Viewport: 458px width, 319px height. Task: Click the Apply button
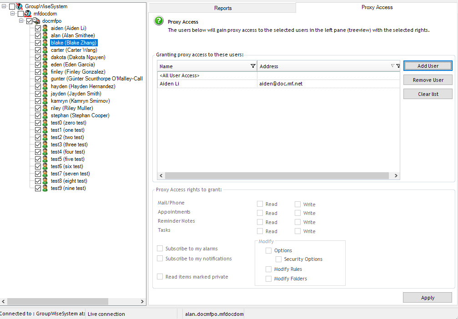click(x=428, y=297)
